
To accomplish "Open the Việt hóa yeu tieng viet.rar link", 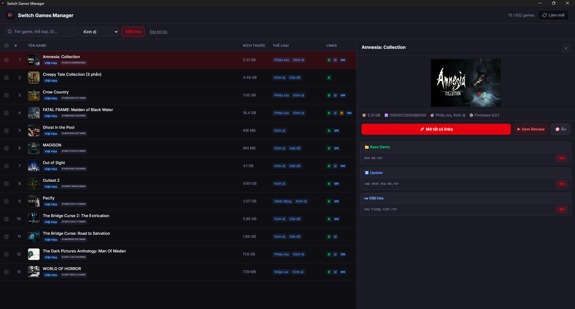I will tap(562, 209).
